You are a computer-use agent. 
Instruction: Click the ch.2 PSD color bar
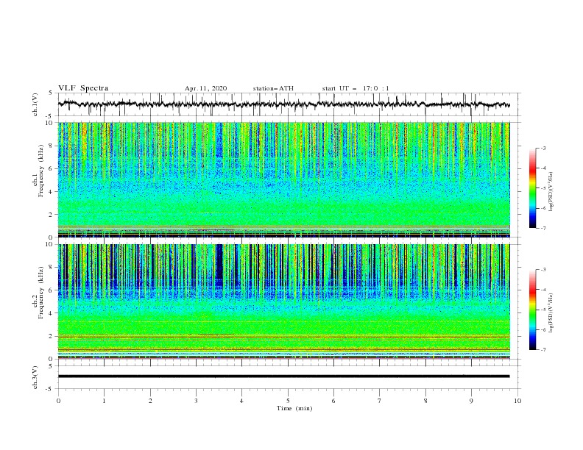pyautogui.click(x=532, y=310)
